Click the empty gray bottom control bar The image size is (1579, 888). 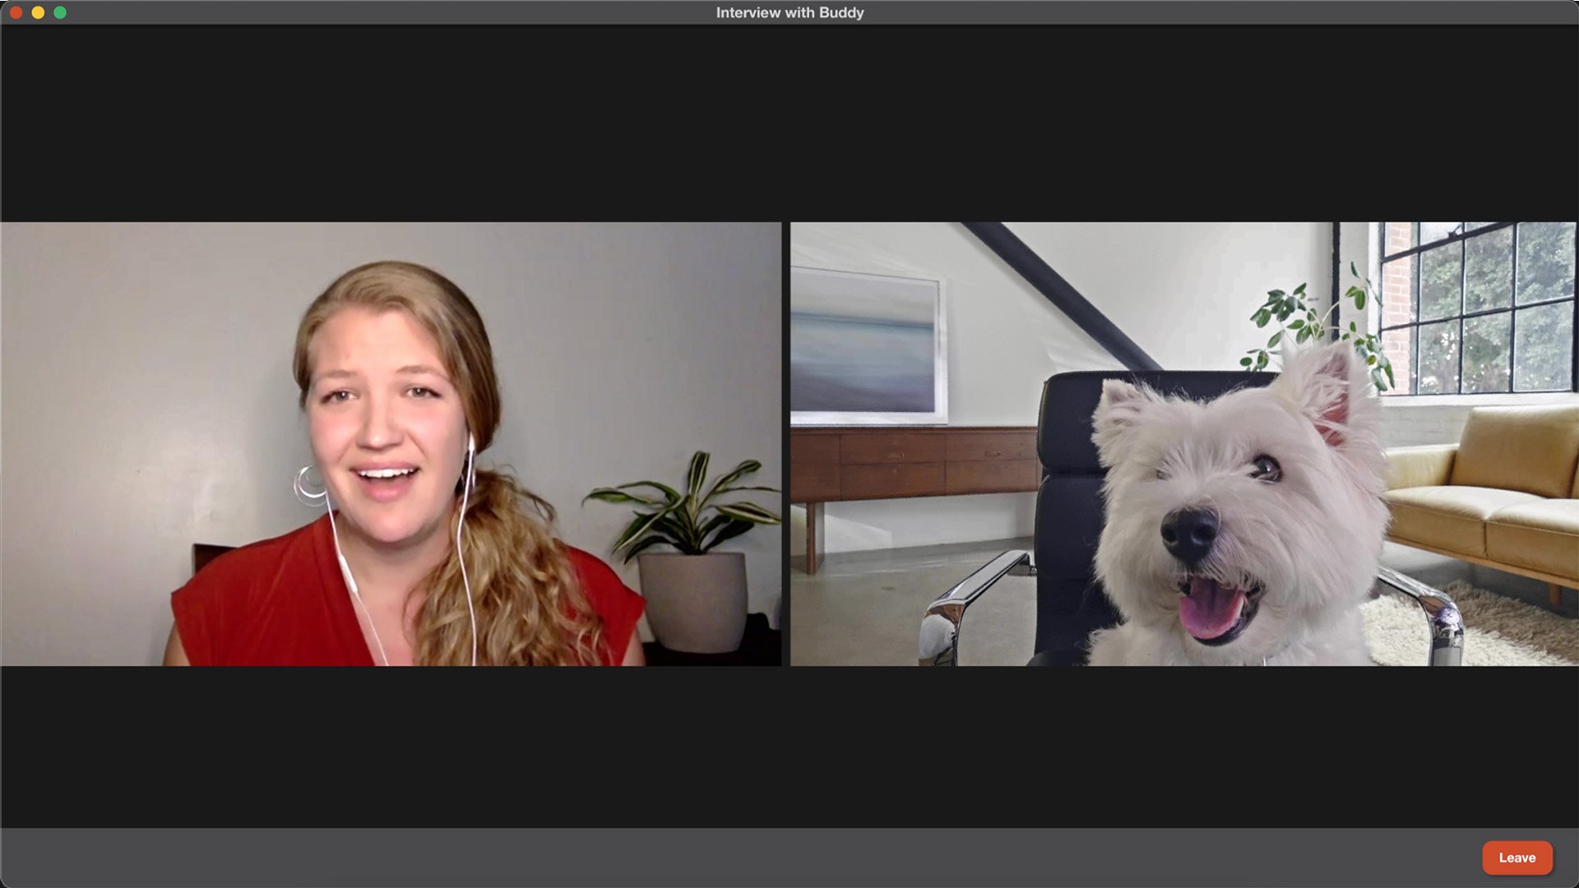click(x=740, y=858)
